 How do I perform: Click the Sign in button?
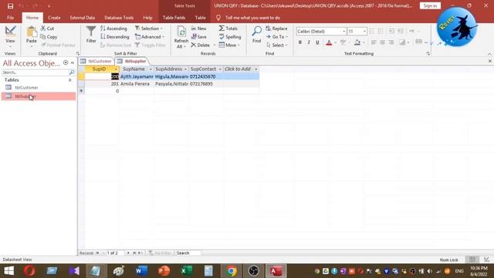click(x=430, y=5)
